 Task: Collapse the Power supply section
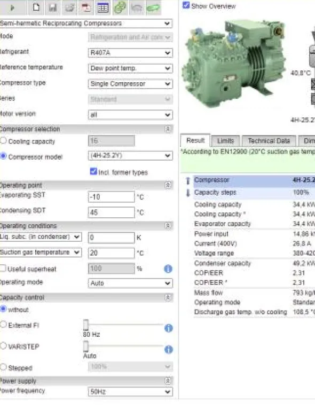[168, 381]
